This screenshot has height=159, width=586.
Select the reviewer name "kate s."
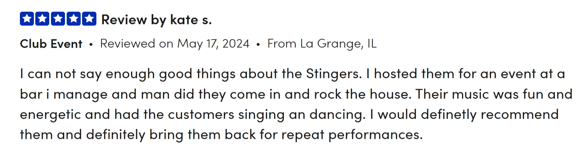191,20
